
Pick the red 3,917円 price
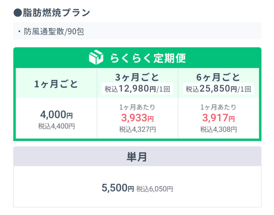tap(218, 119)
